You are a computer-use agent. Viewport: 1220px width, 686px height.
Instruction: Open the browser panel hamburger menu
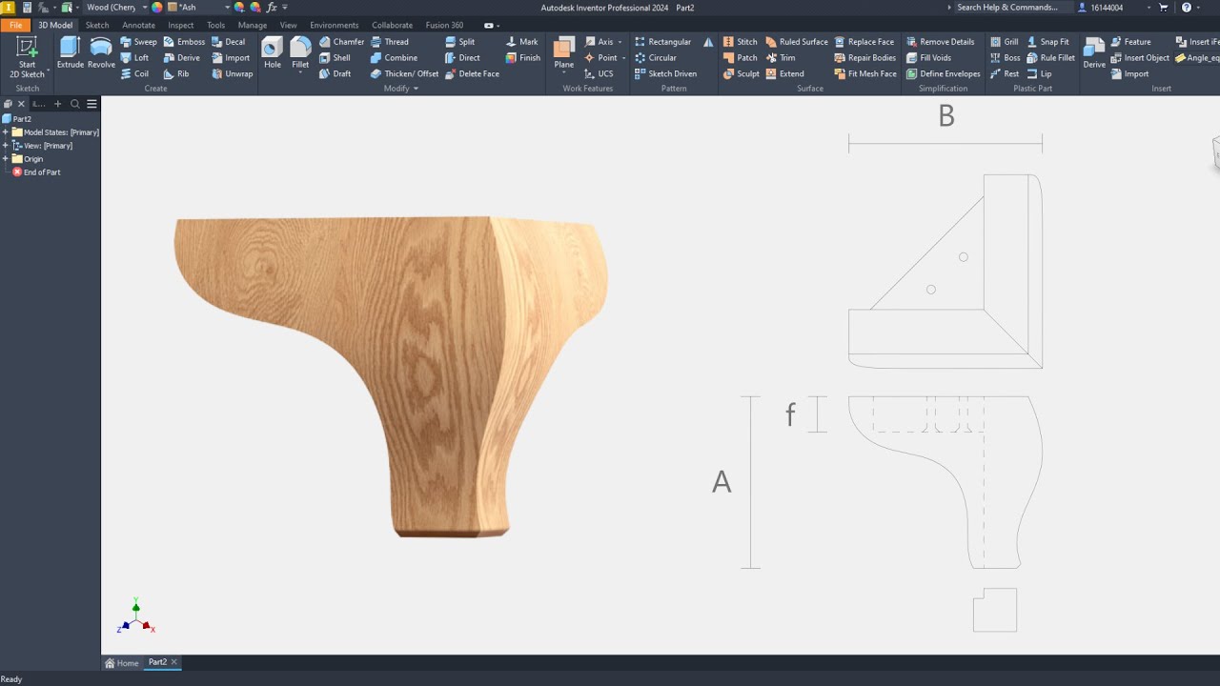pyautogui.click(x=91, y=104)
